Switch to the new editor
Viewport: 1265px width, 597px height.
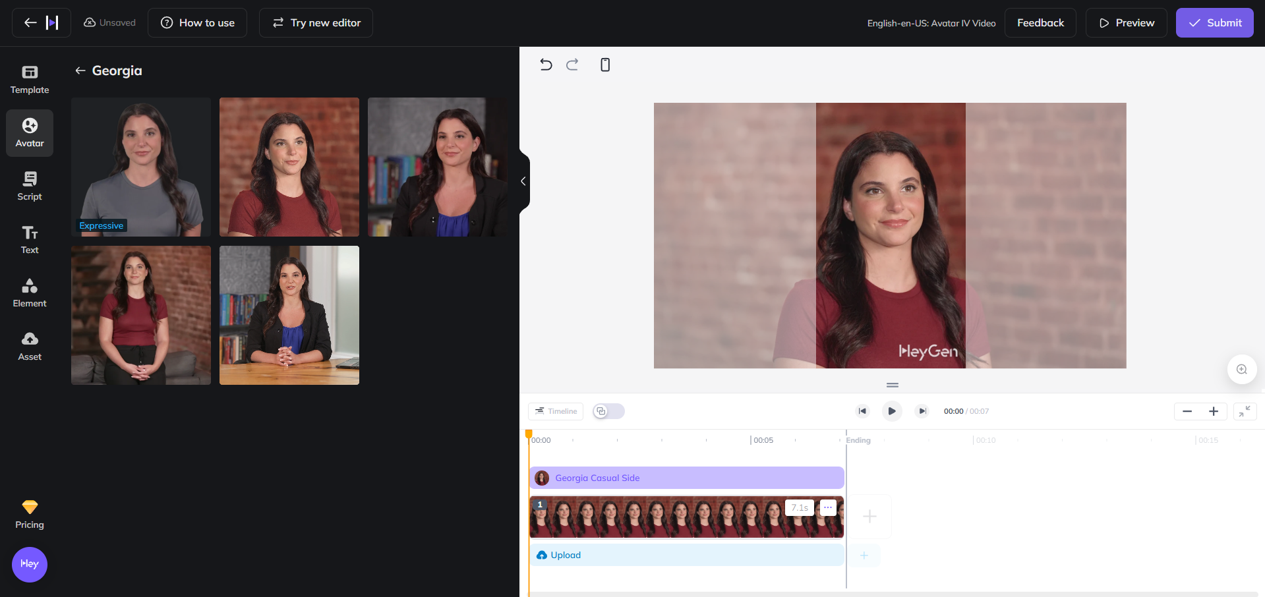pos(316,22)
